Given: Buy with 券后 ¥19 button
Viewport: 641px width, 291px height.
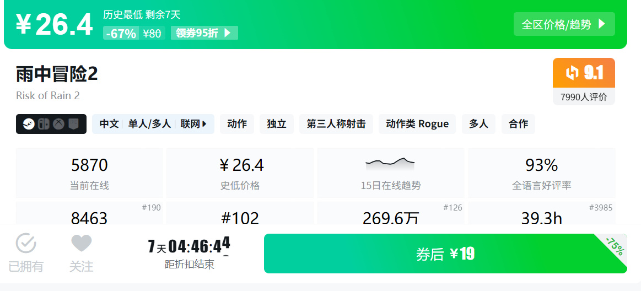Looking at the screenshot, I should tap(445, 254).
